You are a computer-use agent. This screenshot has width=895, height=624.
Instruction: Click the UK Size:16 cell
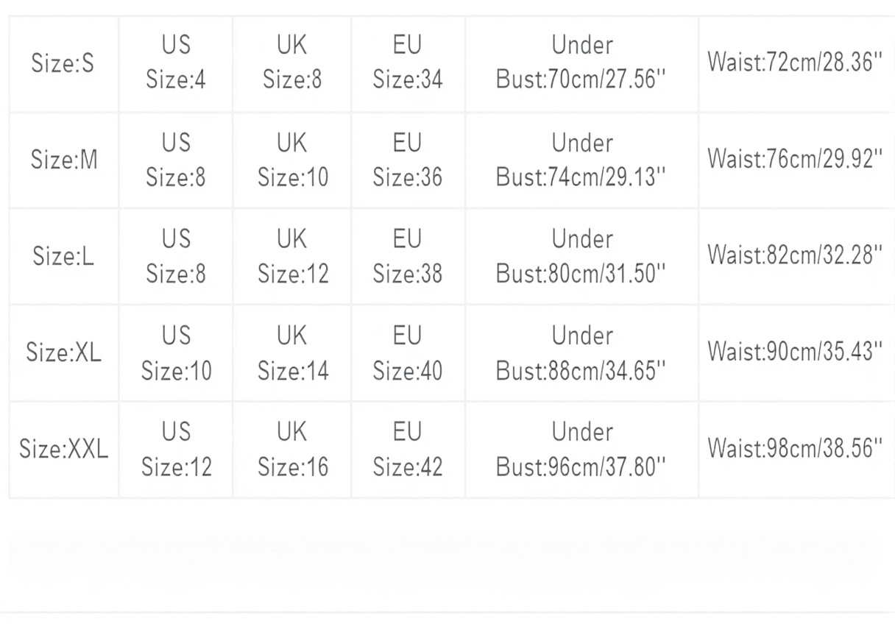point(292,449)
